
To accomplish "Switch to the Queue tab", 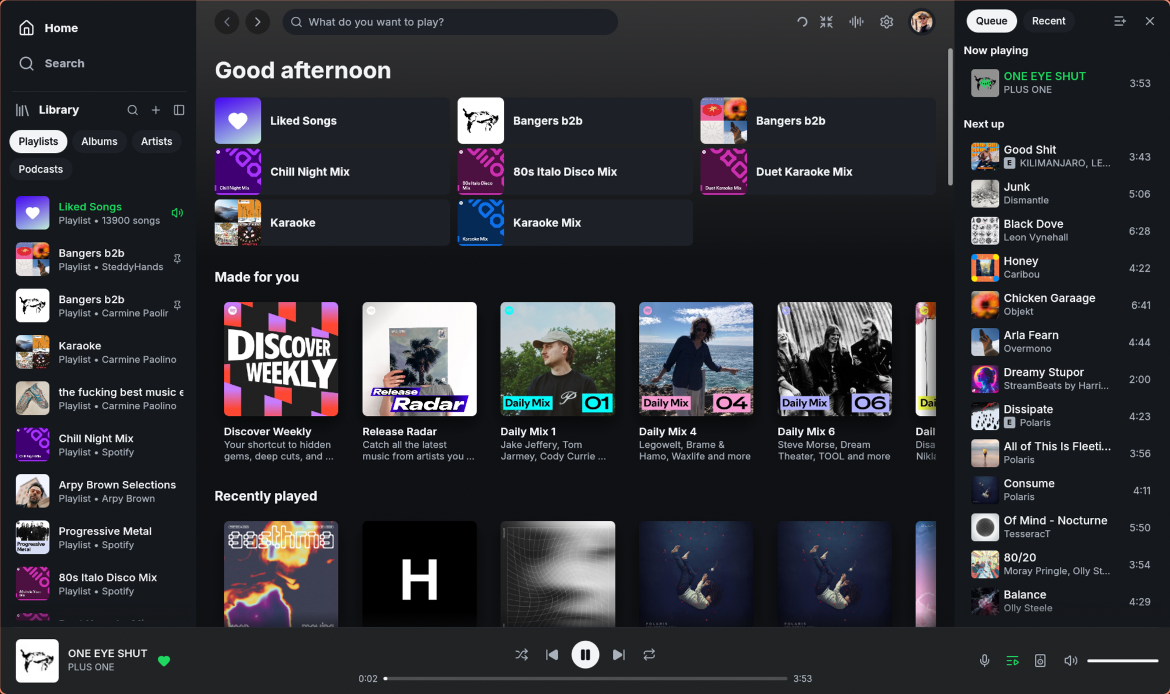I will [991, 21].
